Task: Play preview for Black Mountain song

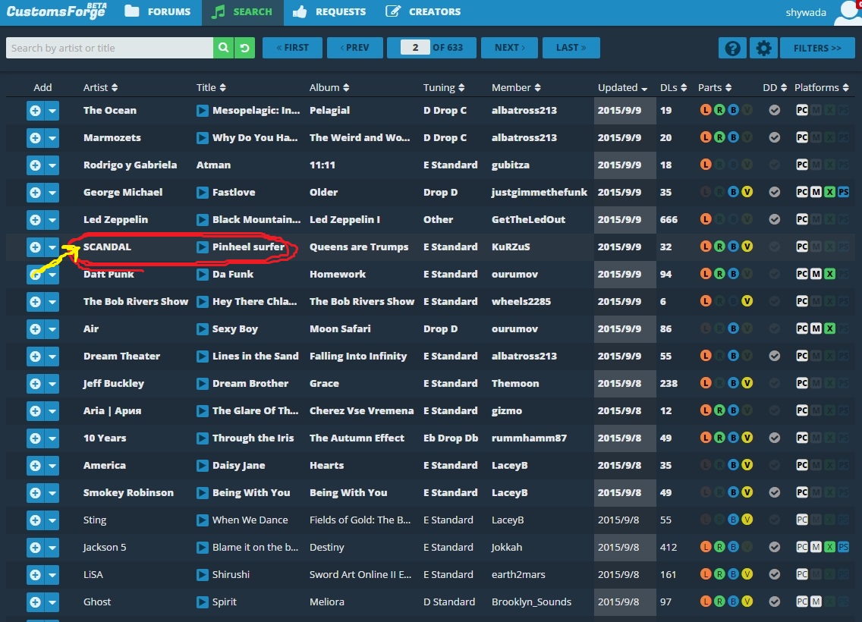Action: [203, 220]
